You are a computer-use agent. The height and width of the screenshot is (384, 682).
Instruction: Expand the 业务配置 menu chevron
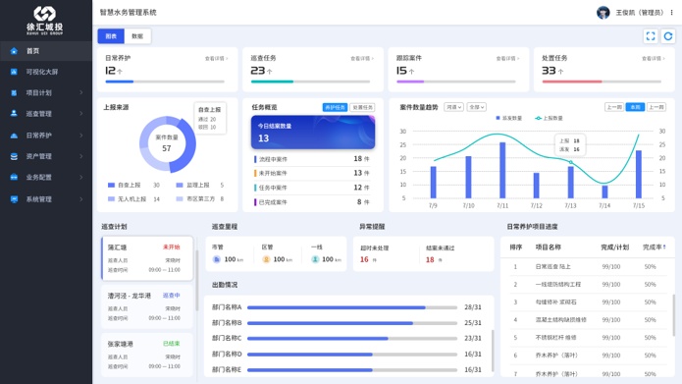81,177
